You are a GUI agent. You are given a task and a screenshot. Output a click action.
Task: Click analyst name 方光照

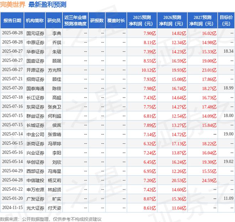tap(54, 70)
